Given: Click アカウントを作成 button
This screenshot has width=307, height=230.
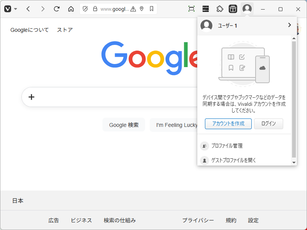Looking at the screenshot, I should click(228, 123).
